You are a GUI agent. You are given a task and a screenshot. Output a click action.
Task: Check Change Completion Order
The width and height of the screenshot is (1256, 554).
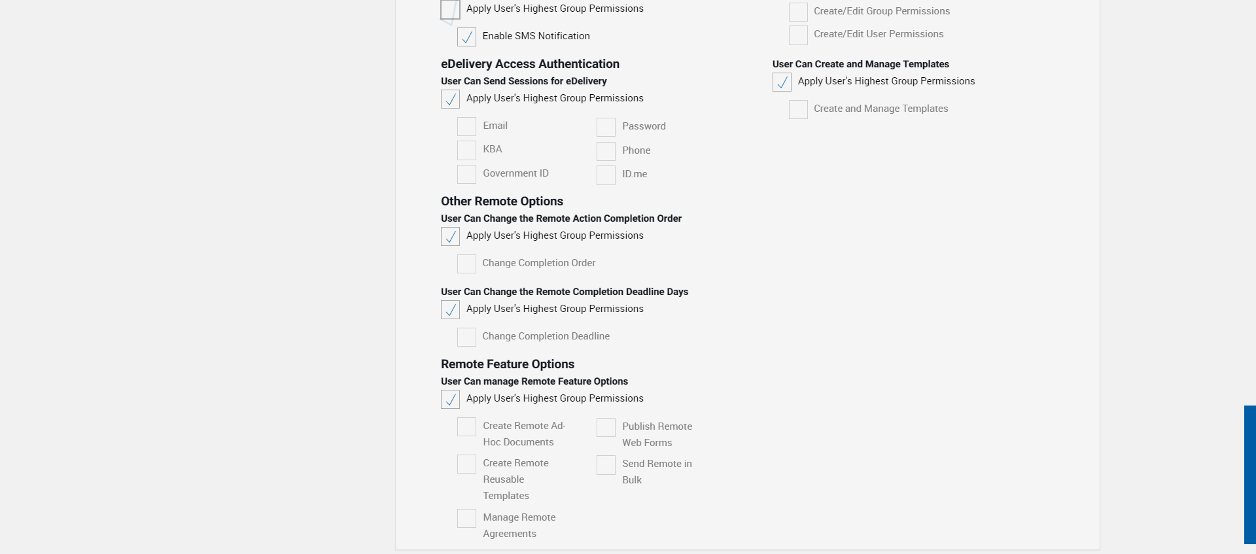click(x=466, y=264)
